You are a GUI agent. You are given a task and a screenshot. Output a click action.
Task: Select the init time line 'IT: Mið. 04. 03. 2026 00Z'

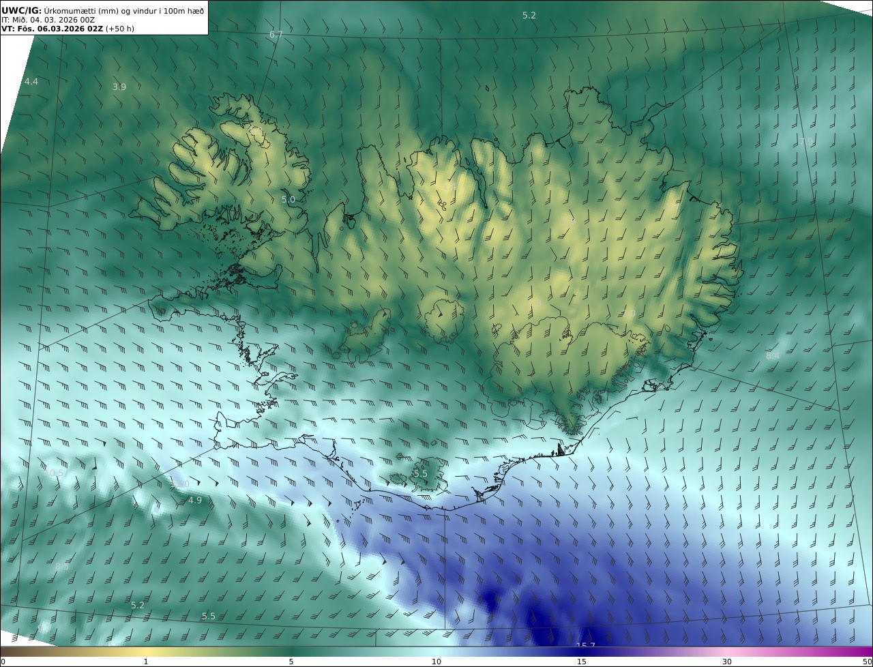point(48,20)
